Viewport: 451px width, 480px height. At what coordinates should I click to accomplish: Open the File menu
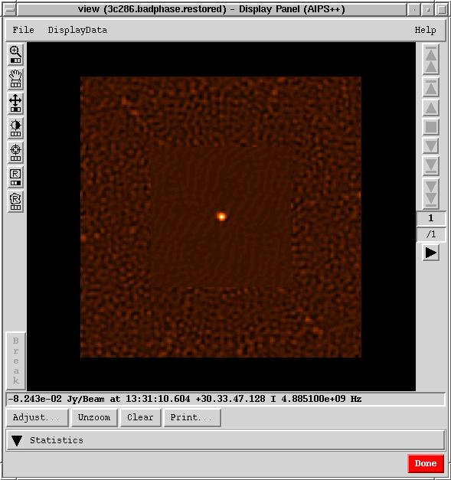coord(23,30)
